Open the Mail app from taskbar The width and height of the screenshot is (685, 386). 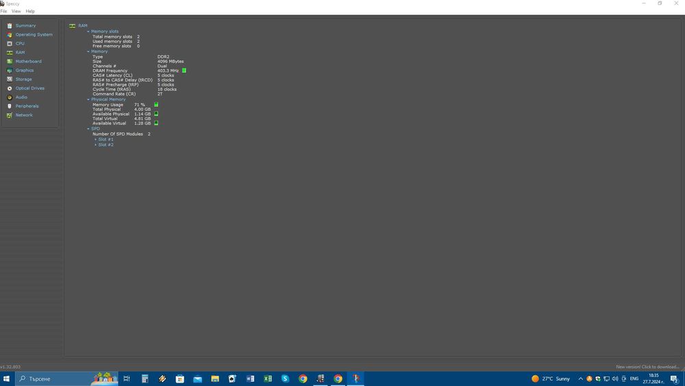197,378
